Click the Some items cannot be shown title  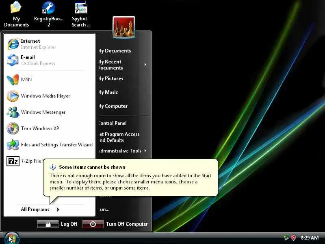[92, 167]
